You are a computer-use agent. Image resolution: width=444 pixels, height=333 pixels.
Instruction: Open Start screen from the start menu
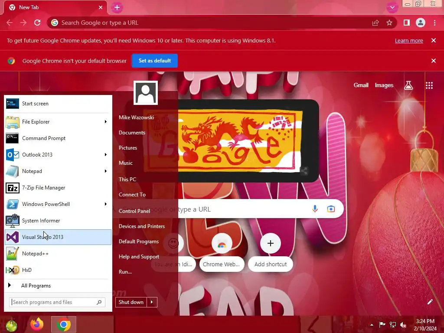pyautogui.click(x=58, y=104)
